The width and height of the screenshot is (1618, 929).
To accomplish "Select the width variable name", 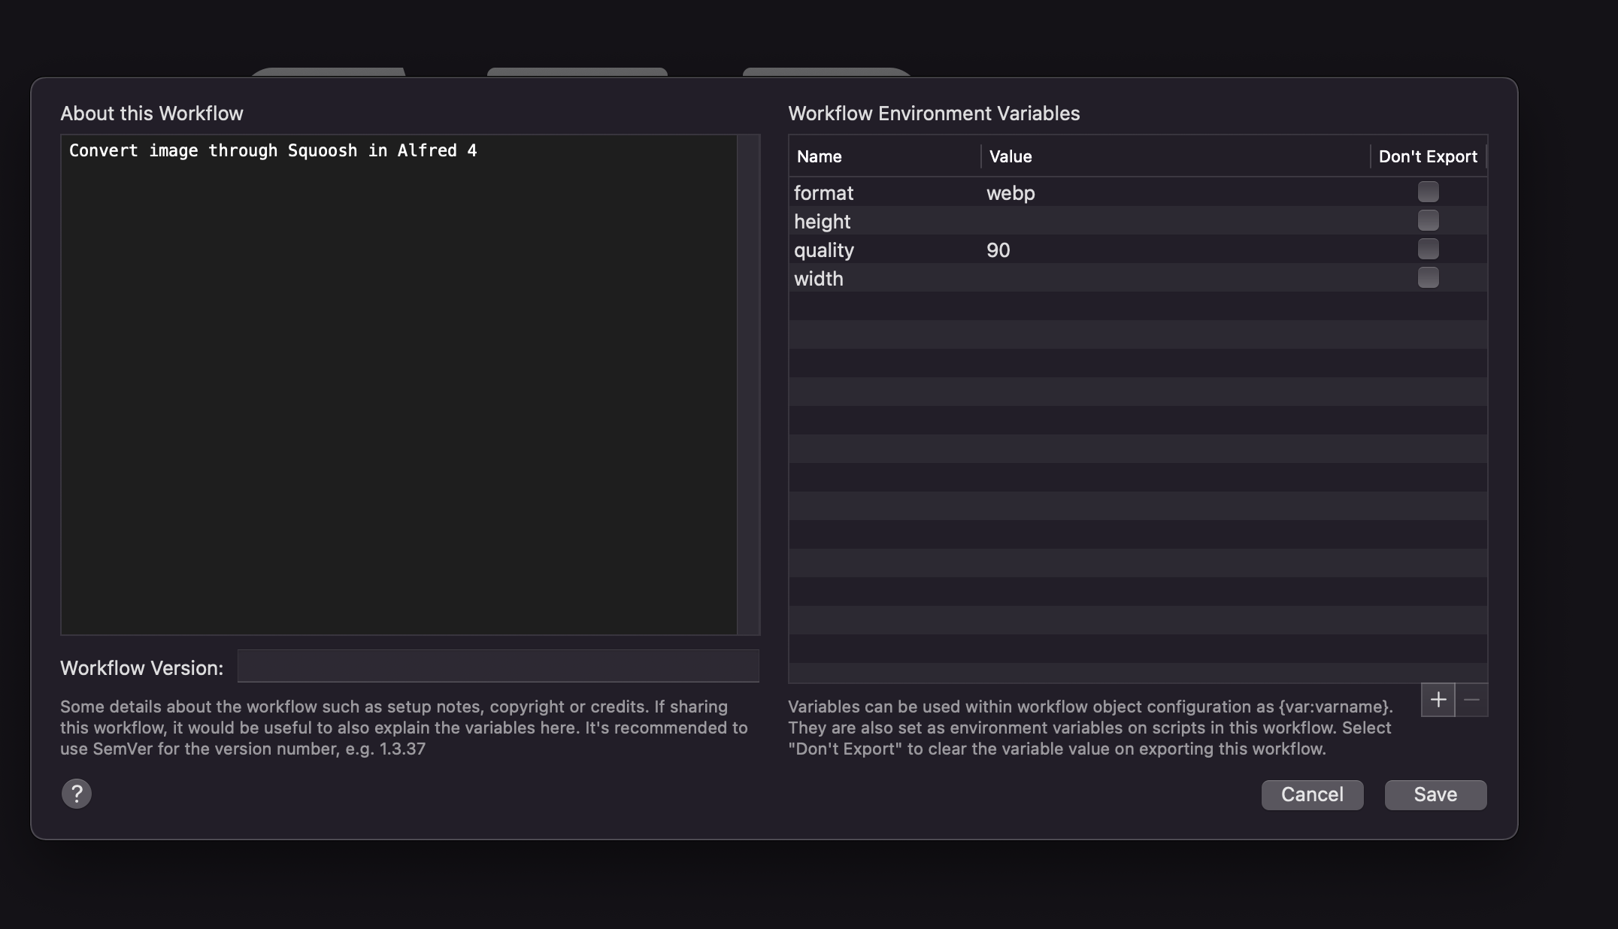I will [x=818, y=279].
